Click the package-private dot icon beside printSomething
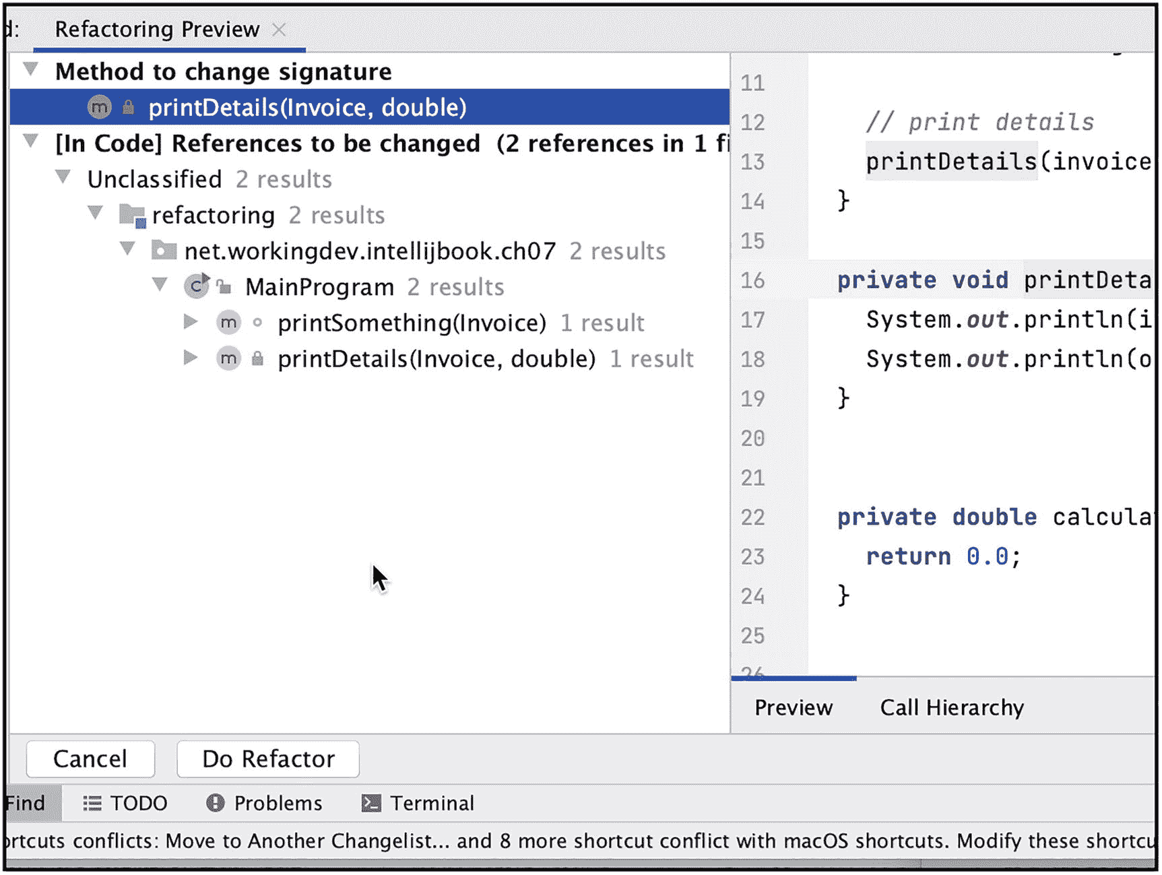 (x=257, y=323)
